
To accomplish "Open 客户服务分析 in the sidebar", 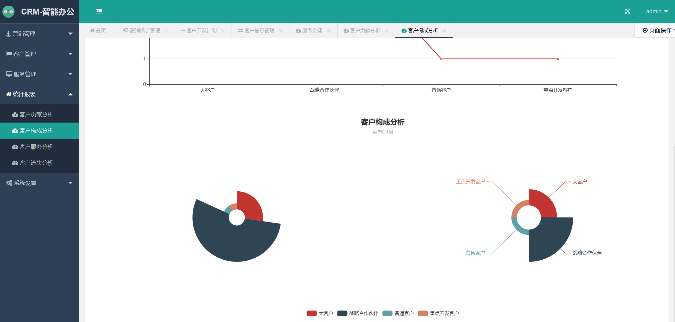I will tap(36, 147).
